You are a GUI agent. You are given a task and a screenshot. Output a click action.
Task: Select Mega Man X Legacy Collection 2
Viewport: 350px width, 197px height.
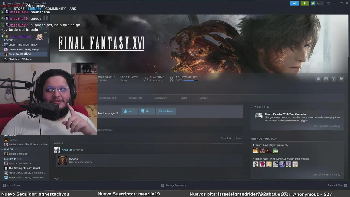[x=27, y=173]
